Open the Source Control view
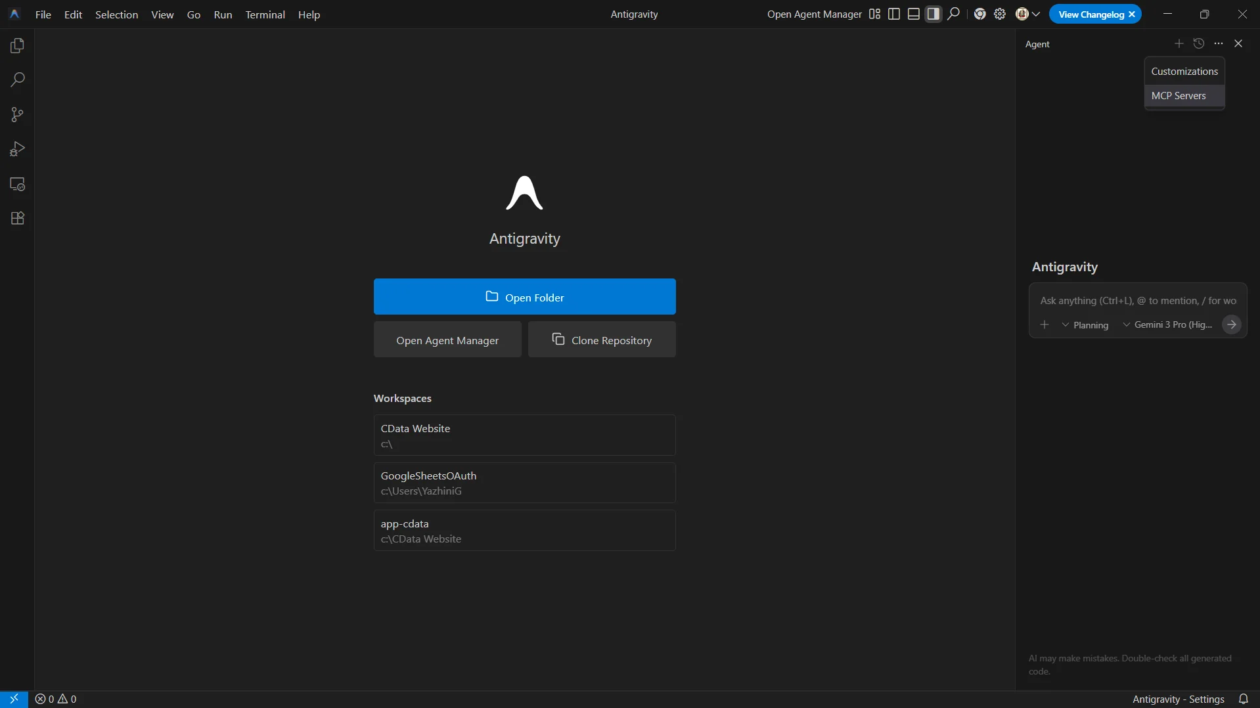Screen dimensions: 1260x708 tap(18, 115)
